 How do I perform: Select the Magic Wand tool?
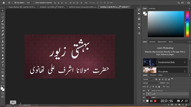pyautogui.click(x=3, y=21)
